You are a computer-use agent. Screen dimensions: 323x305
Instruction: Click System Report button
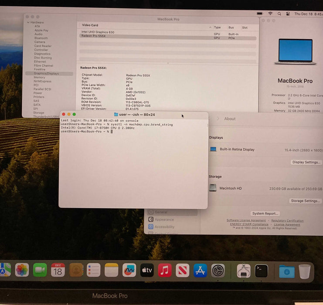pyautogui.click(x=265, y=213)
